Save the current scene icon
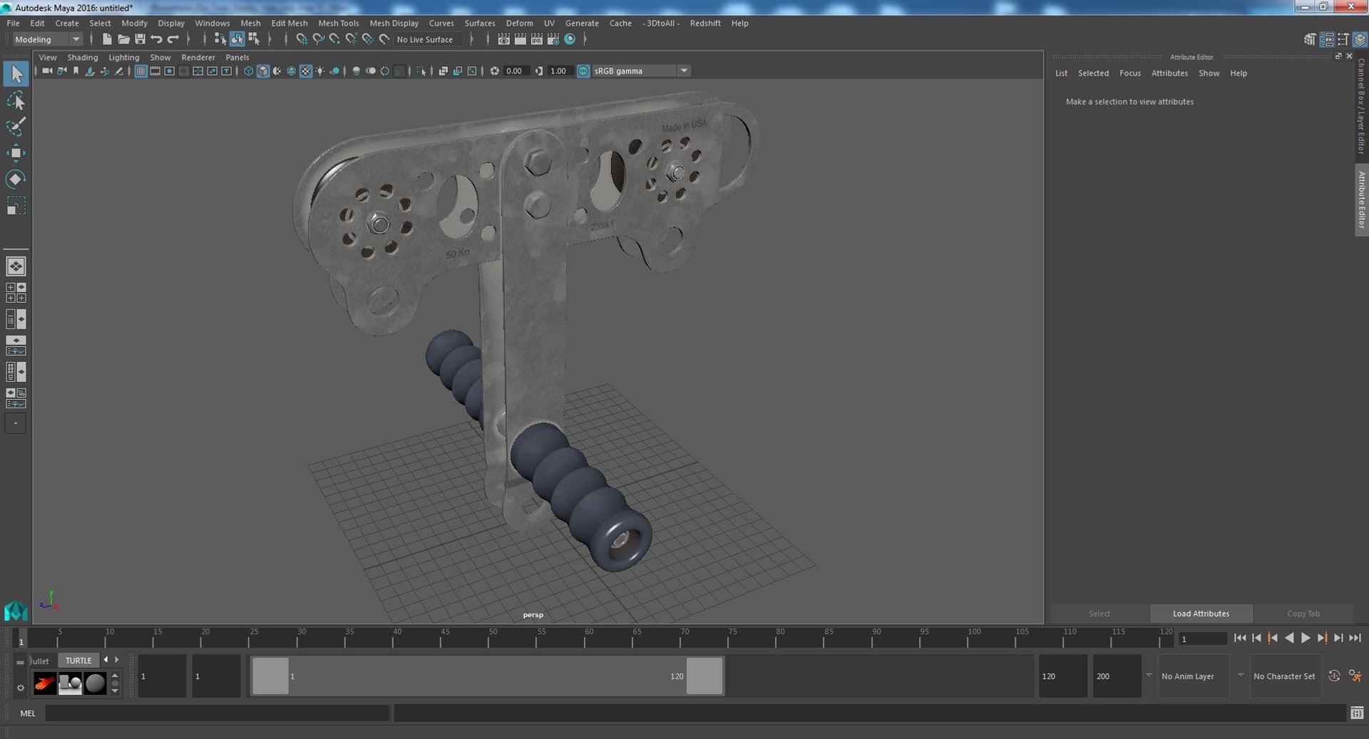 tap(140, 39)
